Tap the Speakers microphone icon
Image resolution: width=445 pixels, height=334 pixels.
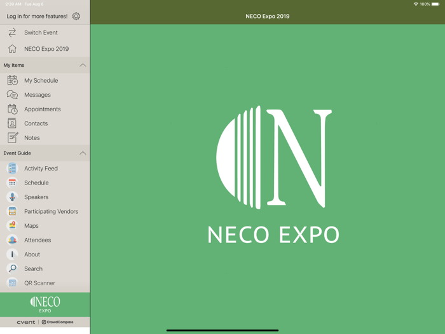pyautogui.click(x=12, y=197)
